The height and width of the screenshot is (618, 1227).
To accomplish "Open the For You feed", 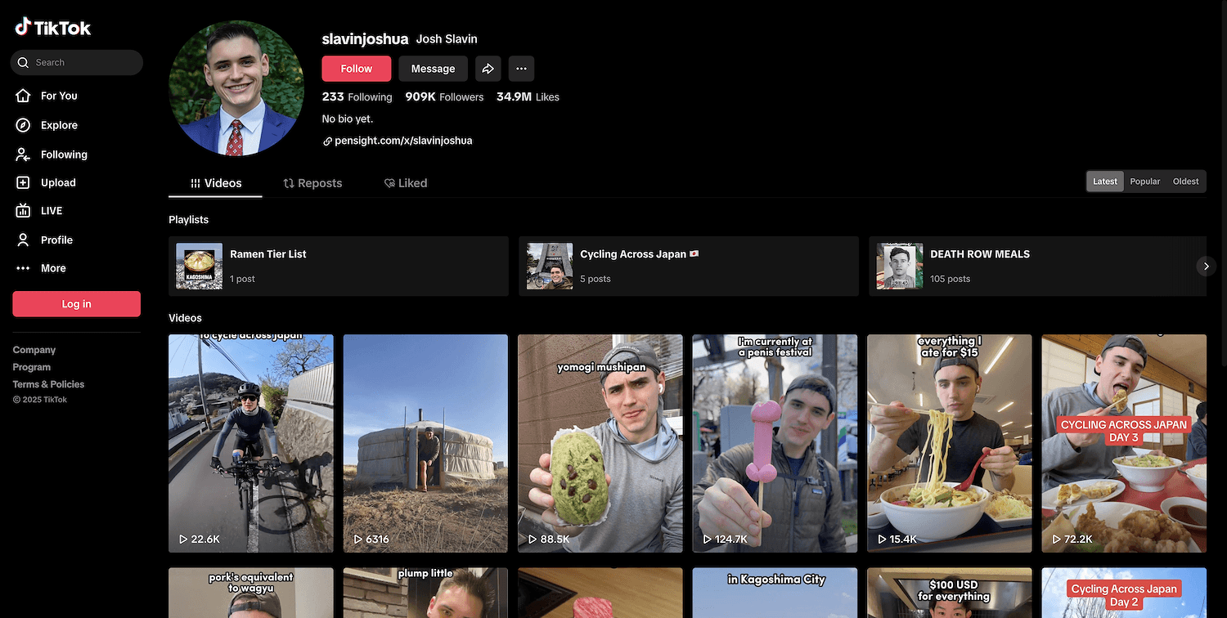I will tap(58, 96).
